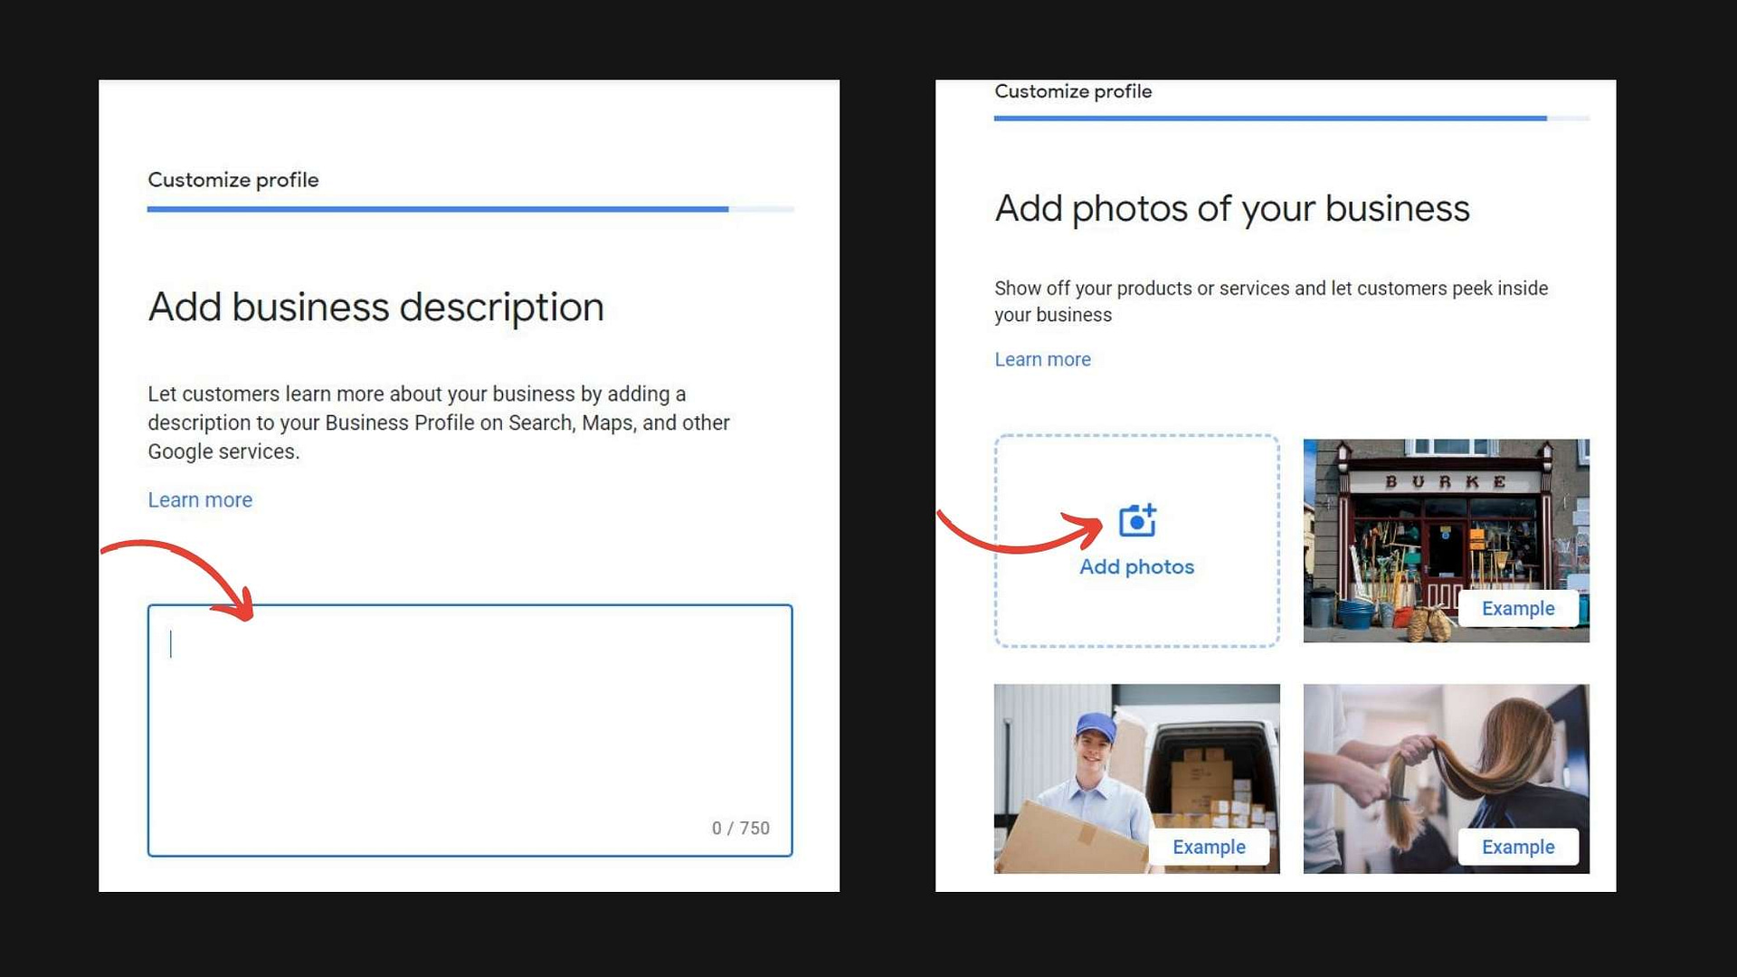Image resolution: width=1737 pixels, height=977 pixels.
Task: Click inside the business description text box
Action: click(x=470, y=730)
